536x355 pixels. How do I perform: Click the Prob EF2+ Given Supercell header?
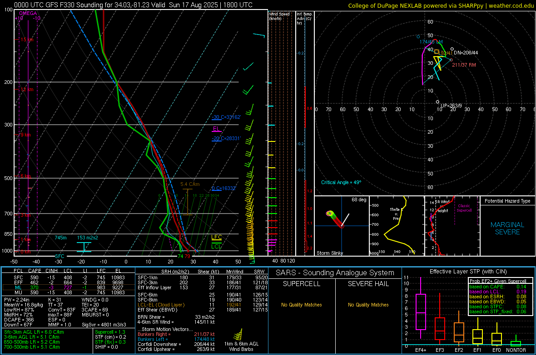[497, 281]
